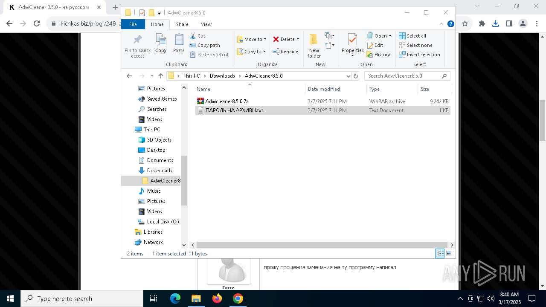The width and height of the screenshot is (546, 307).
Task: Select Adwcleaner8.5.0.7z archive file
Action: [x=323, y=101]
